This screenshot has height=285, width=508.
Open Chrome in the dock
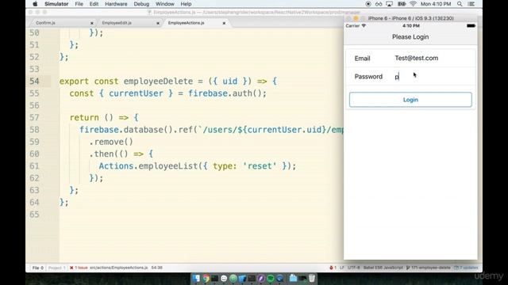coord(206,278)
